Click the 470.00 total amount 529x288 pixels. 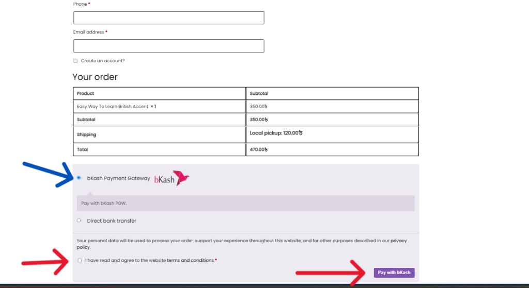tap(259, 149)
